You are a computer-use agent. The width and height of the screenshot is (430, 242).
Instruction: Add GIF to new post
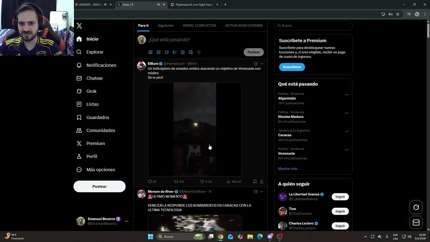tap(159, 52)
